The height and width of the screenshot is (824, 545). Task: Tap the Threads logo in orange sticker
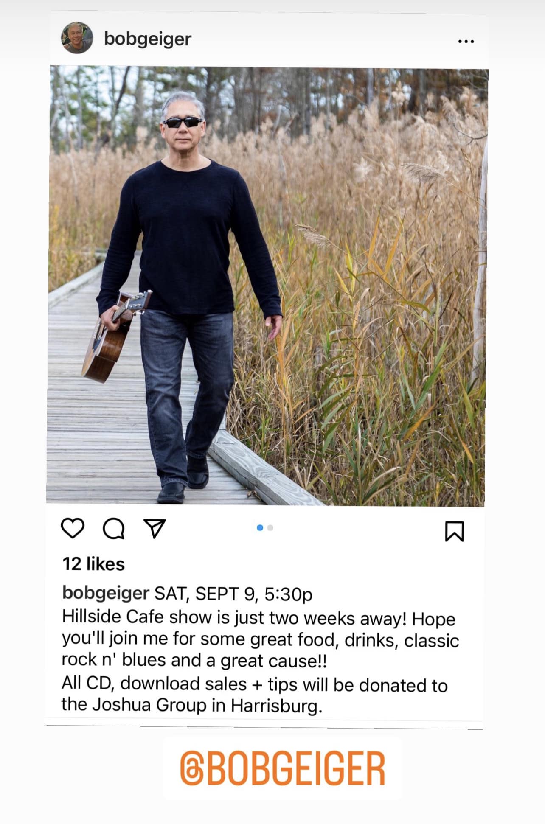(x=192, y=768)
